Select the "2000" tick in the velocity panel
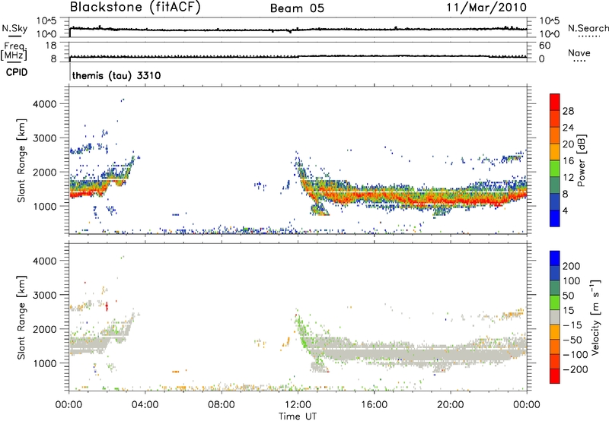 click(x=45, y=329)
